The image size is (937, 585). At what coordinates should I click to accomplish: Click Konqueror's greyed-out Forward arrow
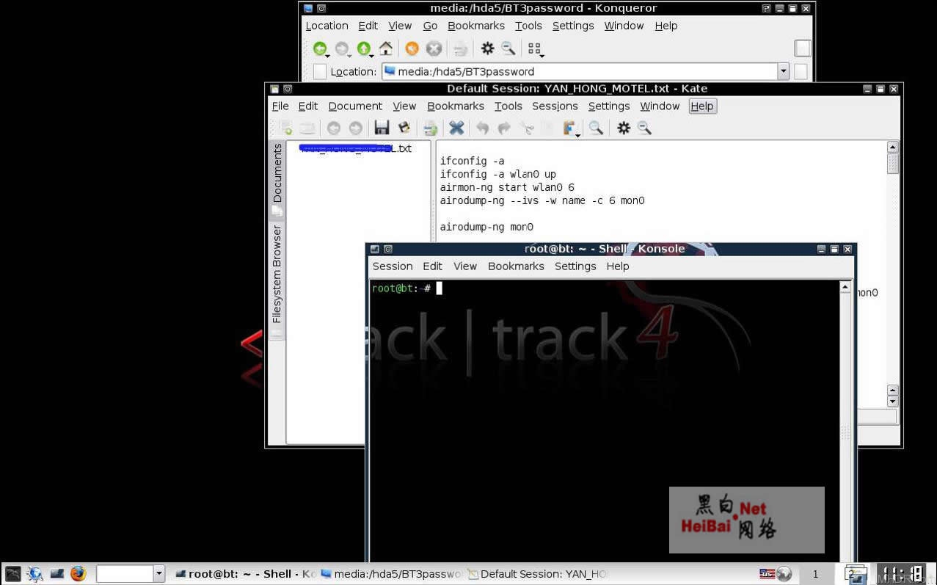click(342, 48)
